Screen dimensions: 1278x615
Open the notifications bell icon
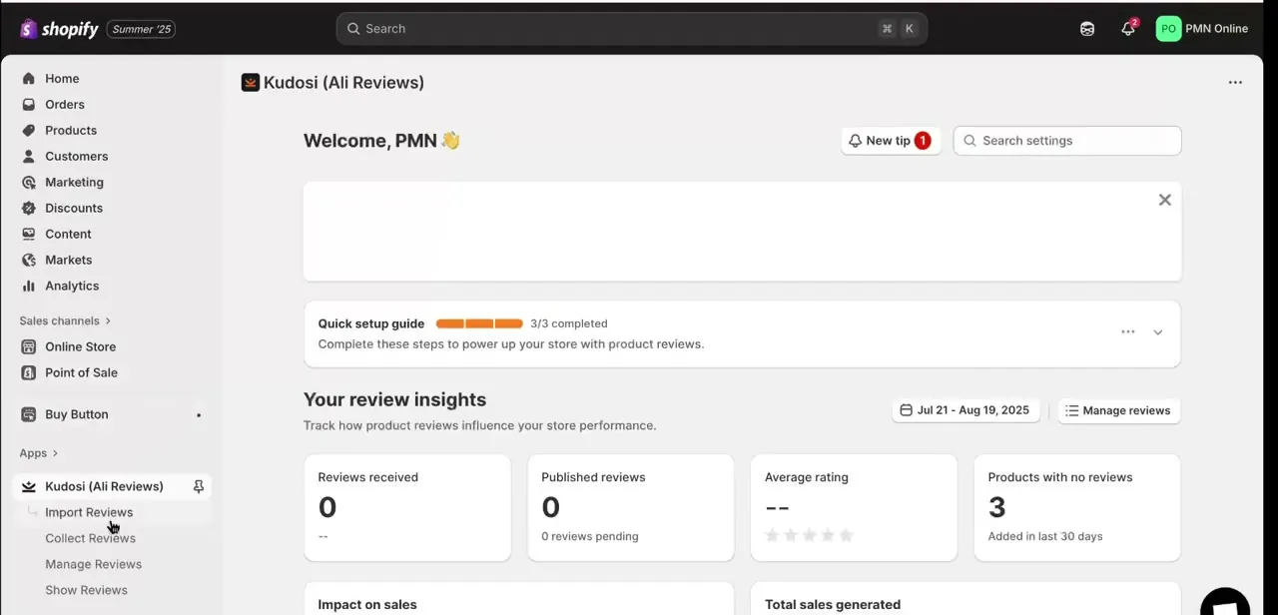[x=1128, y=29]
